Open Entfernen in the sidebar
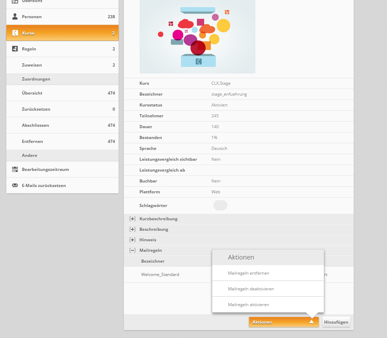This screenshot has height=338, width=387. [x=32, y=142]
